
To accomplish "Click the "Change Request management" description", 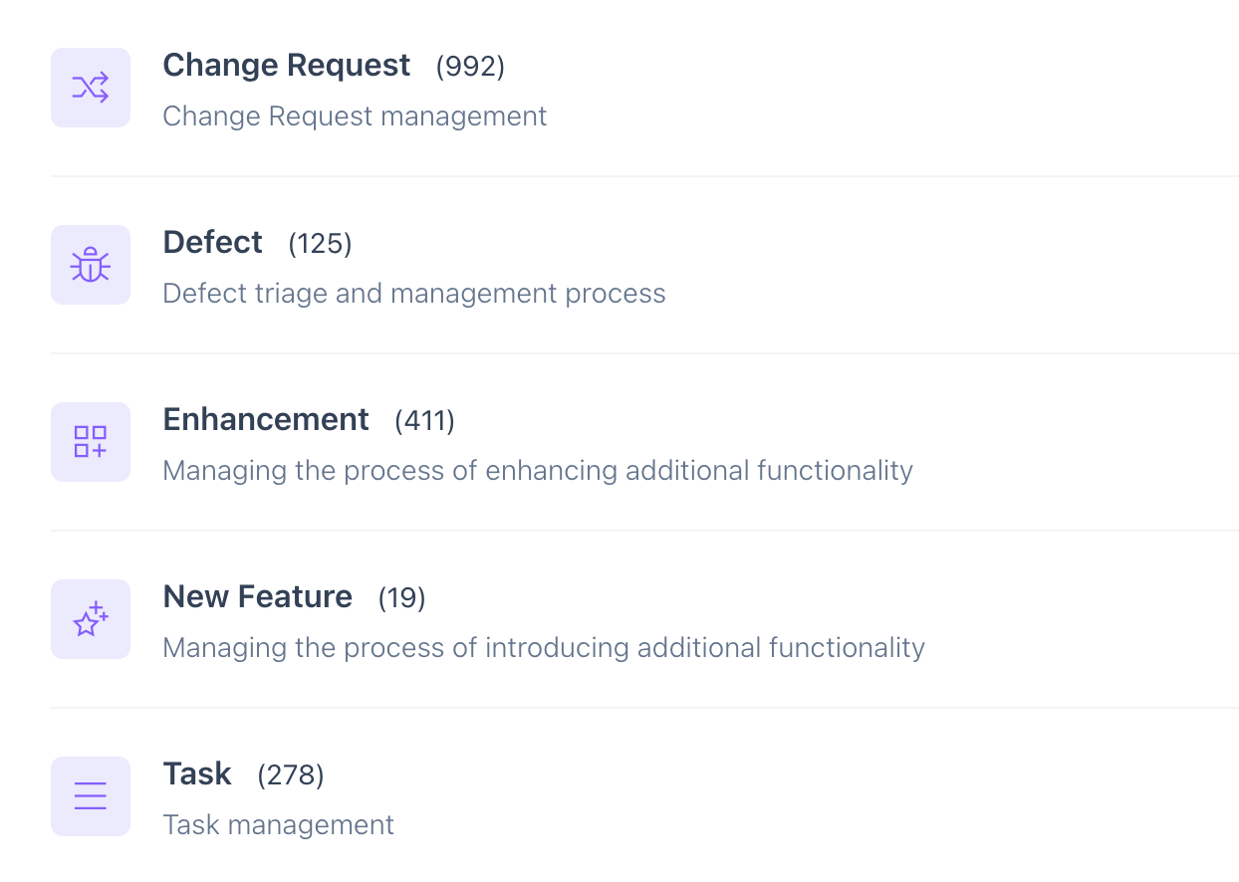I will [x=355, y=116].
